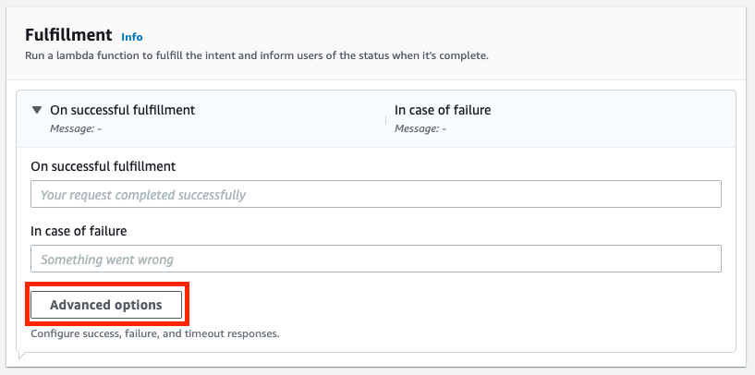
Task: Click the Advanced options button
Action: [106, 305]
